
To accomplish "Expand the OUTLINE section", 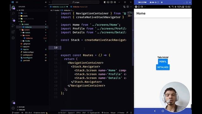I will 21,107.
